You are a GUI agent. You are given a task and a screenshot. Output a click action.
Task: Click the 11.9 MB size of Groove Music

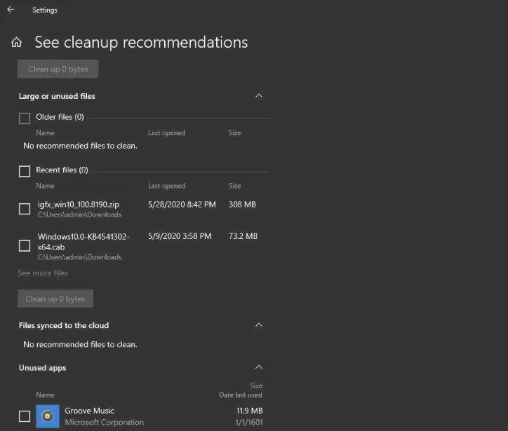pos(250,411)
